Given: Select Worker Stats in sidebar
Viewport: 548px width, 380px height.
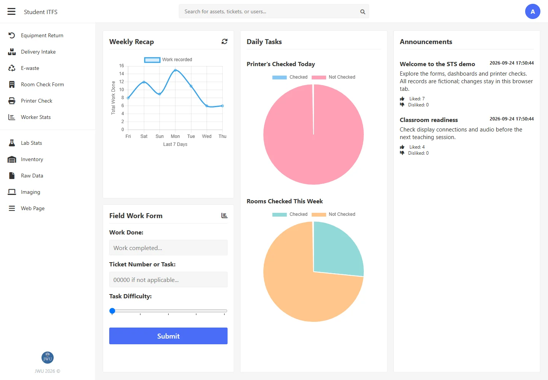Looking at the screenshot, I should (x=36, y=117).
